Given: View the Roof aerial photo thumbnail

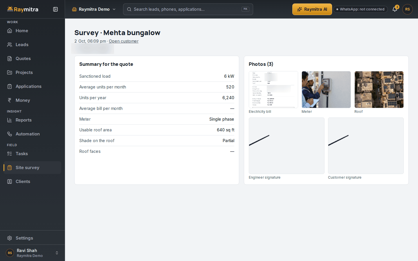Looking at the screenshot, I should [379, 90].
